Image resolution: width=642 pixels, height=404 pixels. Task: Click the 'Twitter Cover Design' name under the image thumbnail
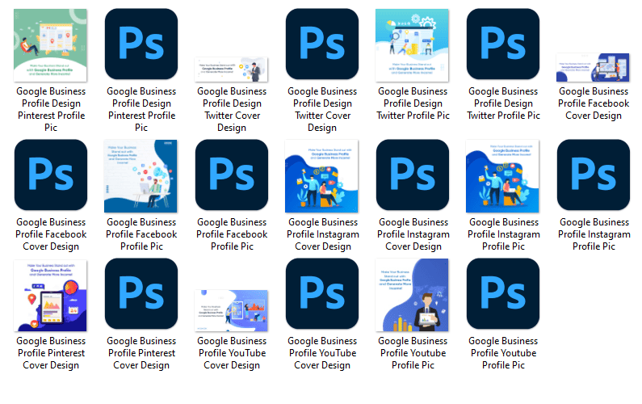coord(232,109)
